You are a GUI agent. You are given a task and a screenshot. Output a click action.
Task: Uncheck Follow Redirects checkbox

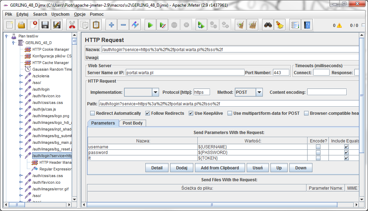[x=147, y=113]
